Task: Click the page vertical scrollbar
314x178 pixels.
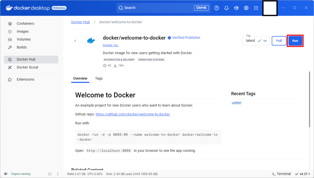Action: (x=309, y=99)
